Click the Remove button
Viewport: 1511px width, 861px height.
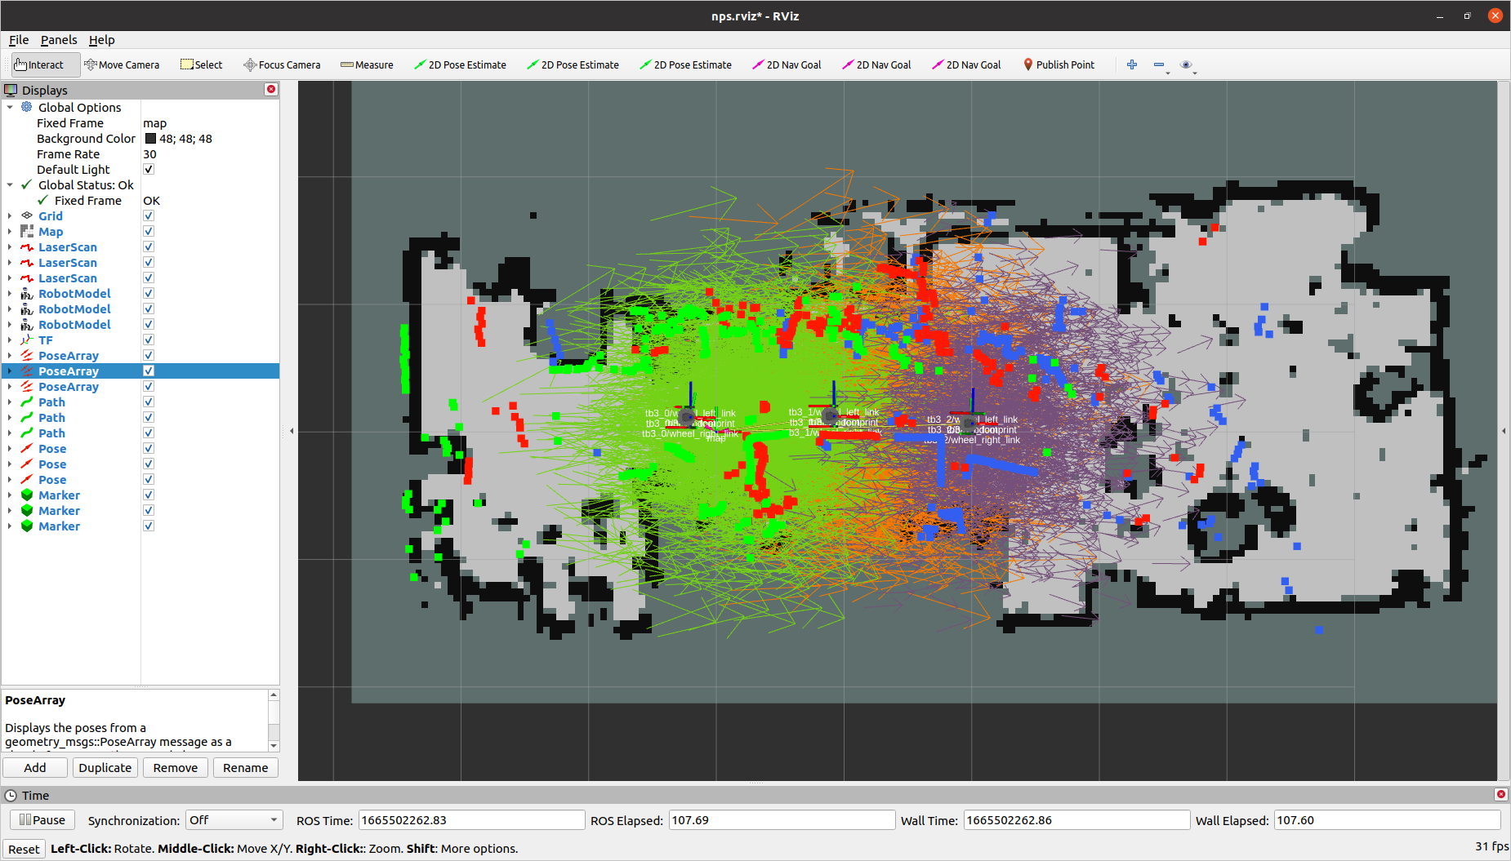(176, 768)
